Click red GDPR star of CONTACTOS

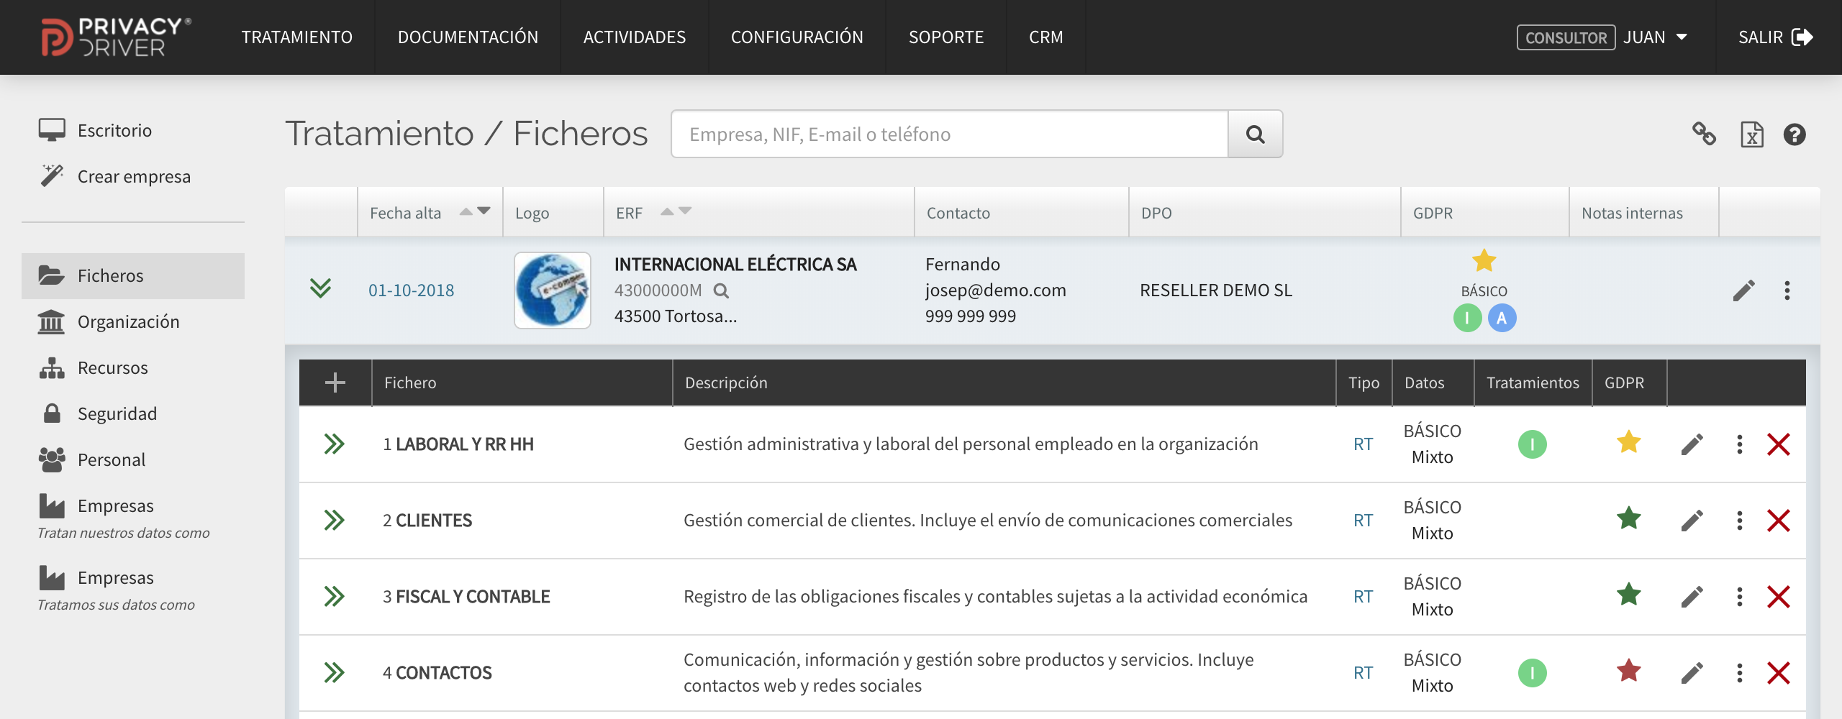tap(1628, 671)
